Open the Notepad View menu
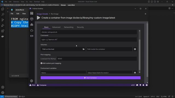Image resolution: width=175 pixels, height=98 pixels. [x=24, y=14]
